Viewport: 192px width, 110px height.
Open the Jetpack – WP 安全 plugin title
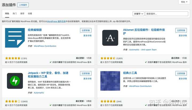coord(48,75)
